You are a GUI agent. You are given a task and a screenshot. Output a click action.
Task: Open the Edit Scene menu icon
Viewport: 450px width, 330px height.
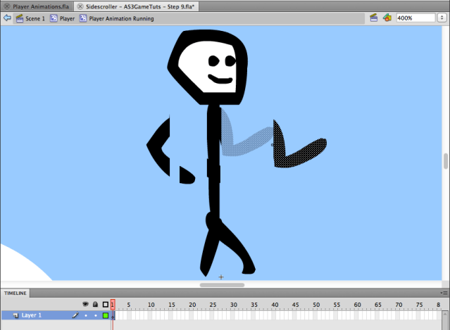point(374,18)
